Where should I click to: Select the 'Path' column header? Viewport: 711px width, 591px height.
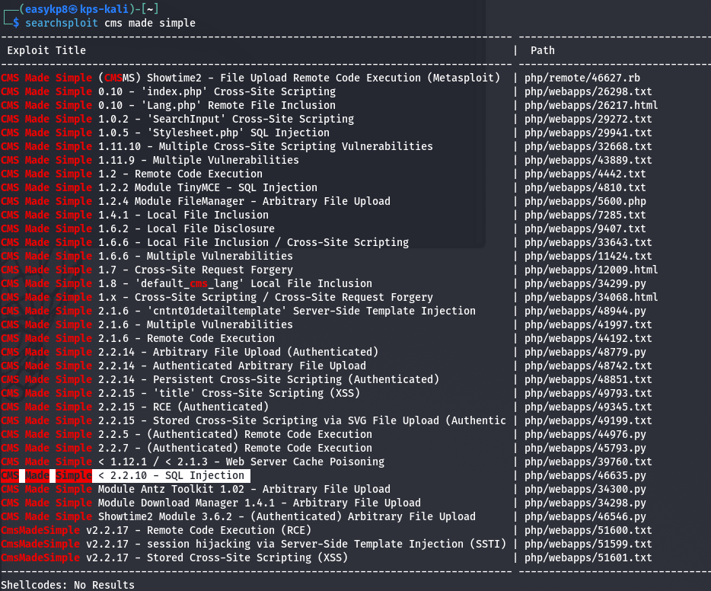pyautogui.click(x=543, y=50)
